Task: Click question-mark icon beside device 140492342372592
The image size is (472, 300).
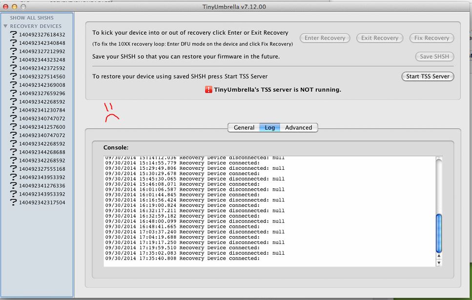Action: pyautogui.click(x=13, y=68)
